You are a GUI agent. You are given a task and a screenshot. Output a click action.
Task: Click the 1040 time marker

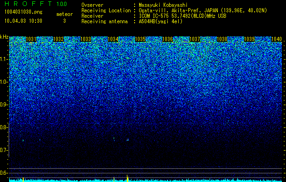(x=277, y=39)
